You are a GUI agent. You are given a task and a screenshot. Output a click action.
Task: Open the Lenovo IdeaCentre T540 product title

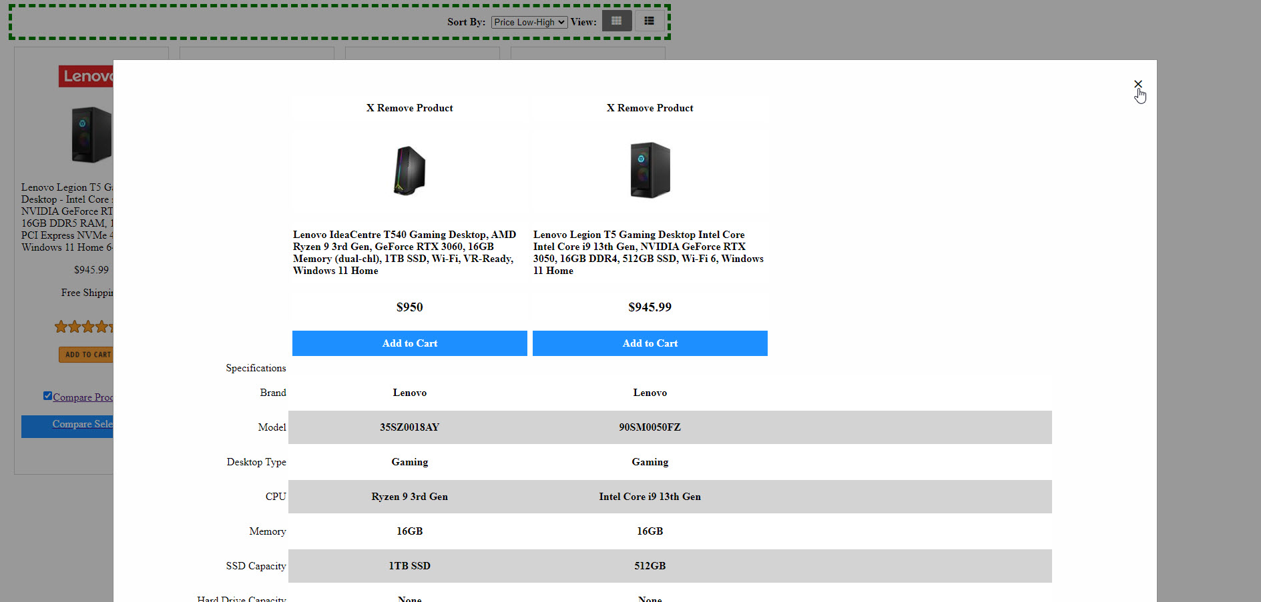click(x=404, y=253)
